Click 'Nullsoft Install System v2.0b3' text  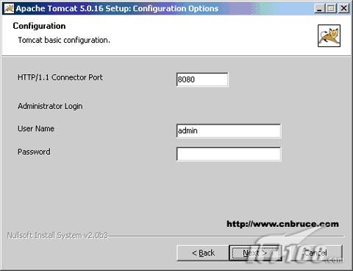coord(57,235)
